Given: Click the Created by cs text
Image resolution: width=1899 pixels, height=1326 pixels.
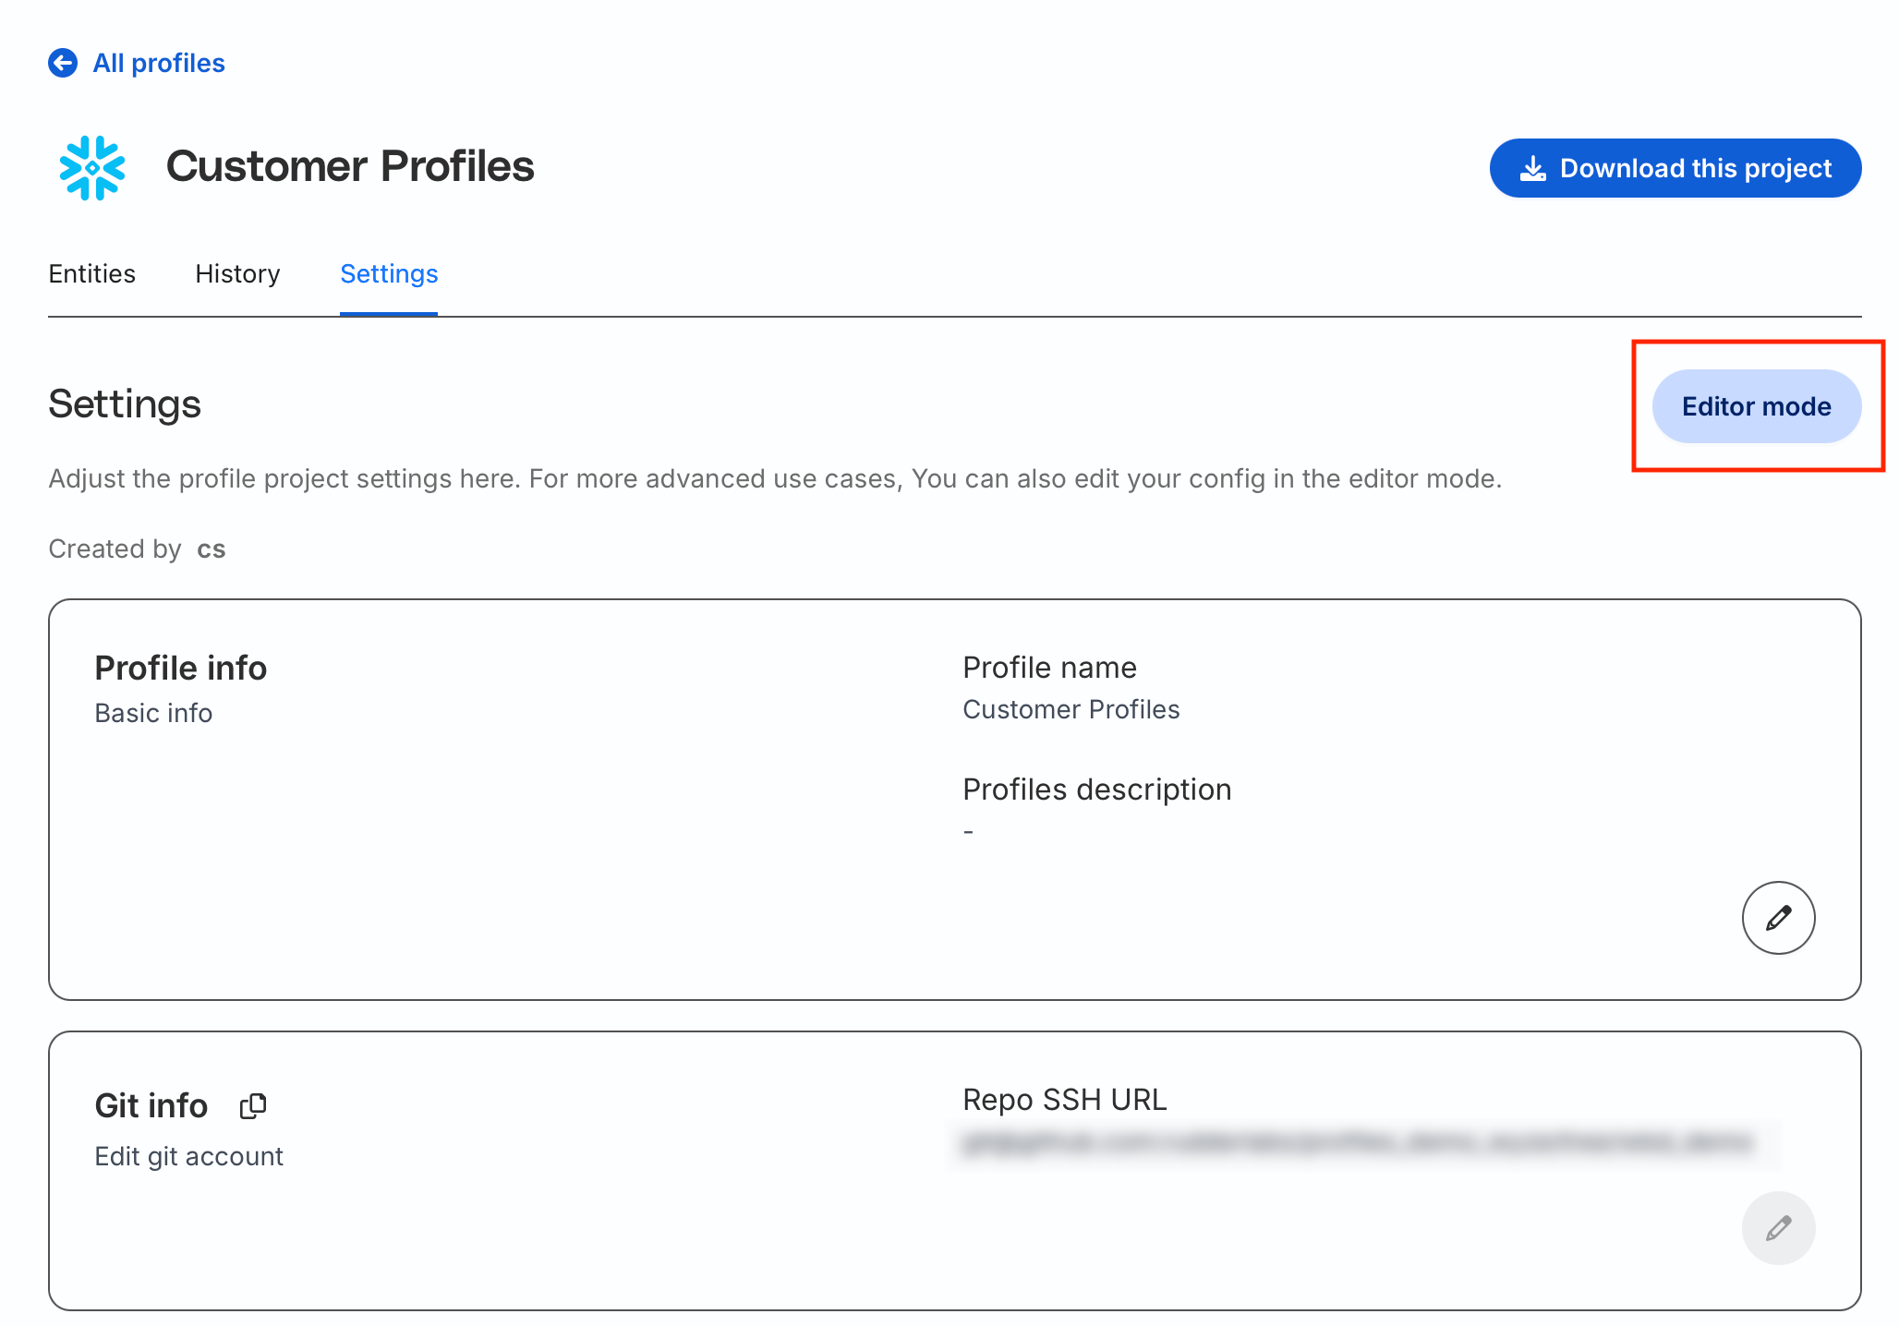Looking at the screenshot, I should (x=137, y=548).
